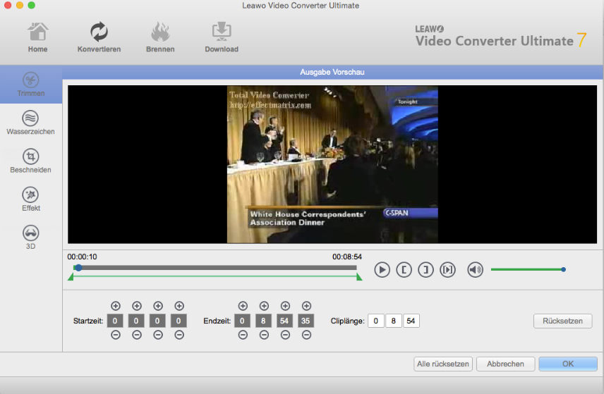This screenshot has width=604, height=394.
Task: Open the Home section
Action: [x=38, y=37]
